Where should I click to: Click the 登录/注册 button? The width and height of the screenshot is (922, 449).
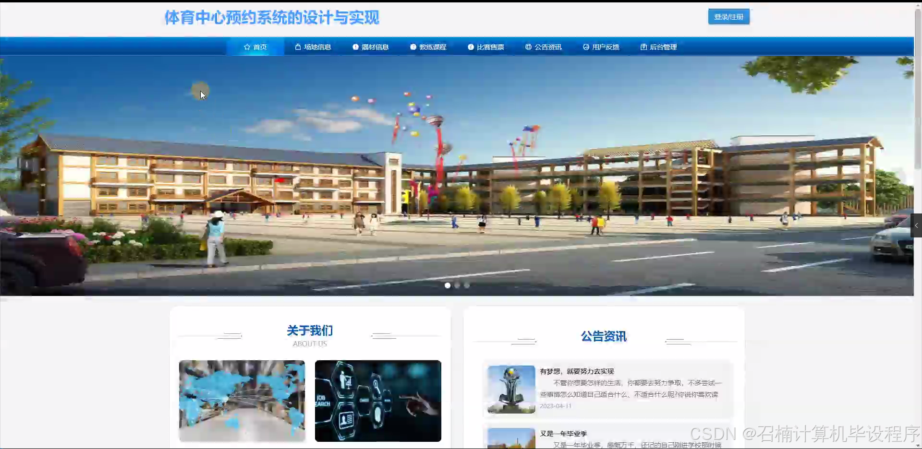[728, 17]
